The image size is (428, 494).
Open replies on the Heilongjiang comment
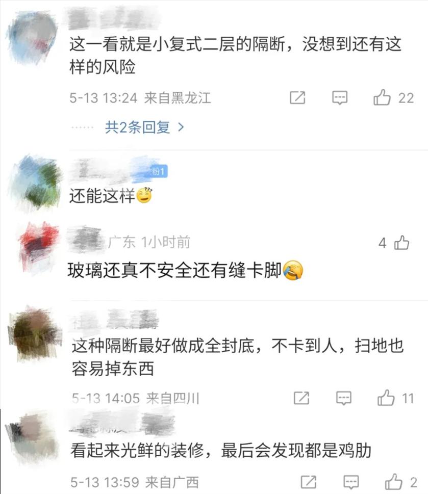coord(340,98)
